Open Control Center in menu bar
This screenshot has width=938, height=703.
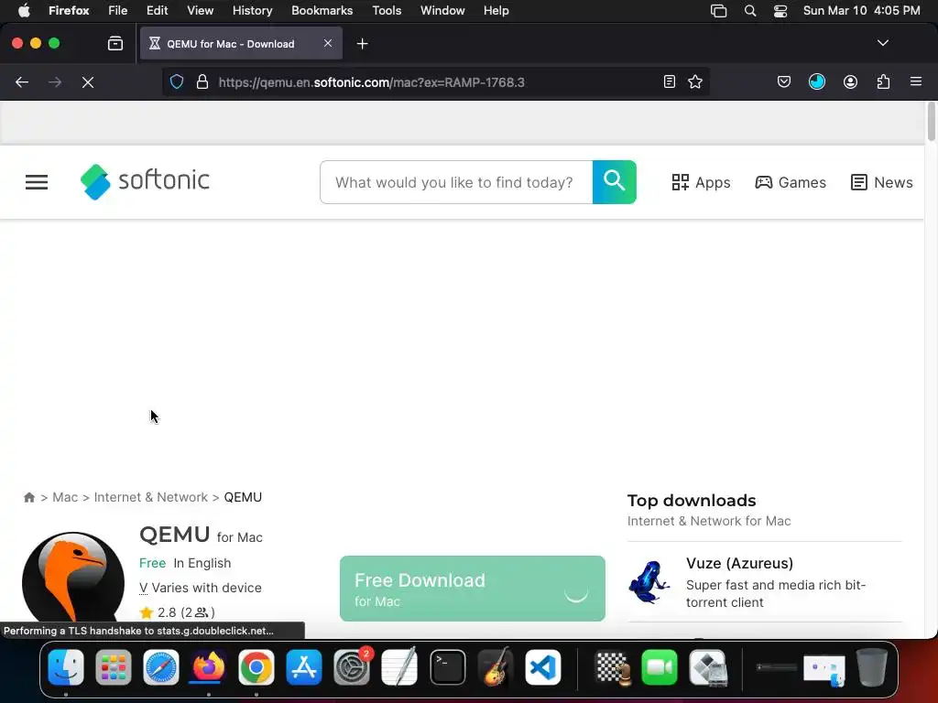pyautogui.click(x=780, y=11)
